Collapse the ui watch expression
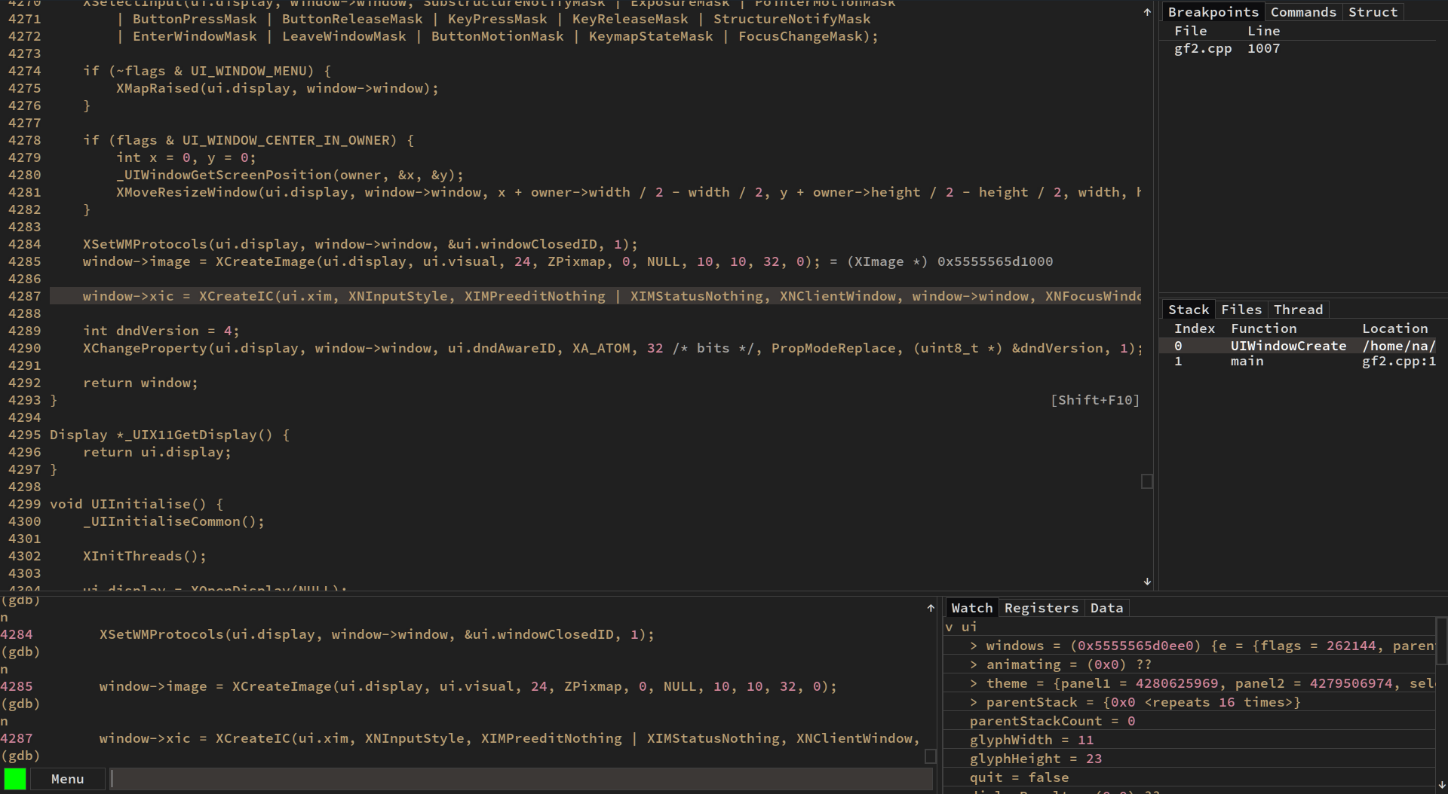Screen dimensions: 1448x794 (x=949, y=627)
